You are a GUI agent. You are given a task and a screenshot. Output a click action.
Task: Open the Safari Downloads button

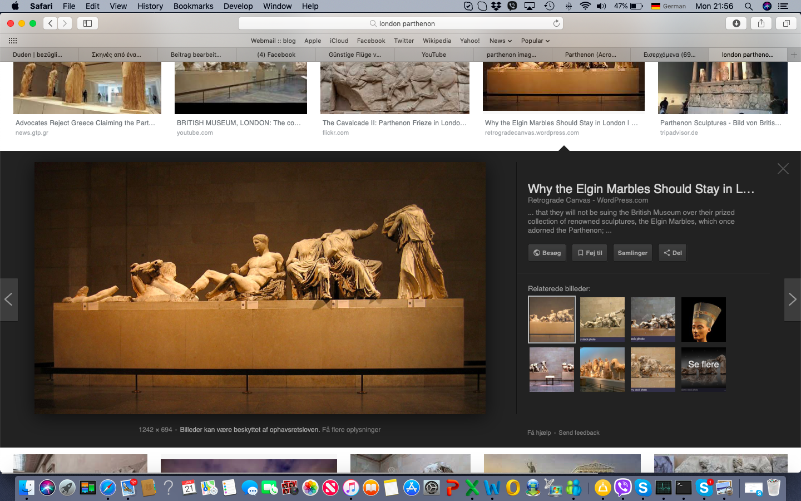point(736,23)
